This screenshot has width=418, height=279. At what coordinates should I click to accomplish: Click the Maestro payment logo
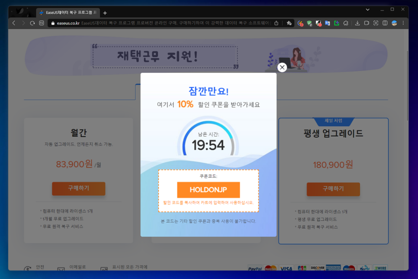[x=349, y=268]
